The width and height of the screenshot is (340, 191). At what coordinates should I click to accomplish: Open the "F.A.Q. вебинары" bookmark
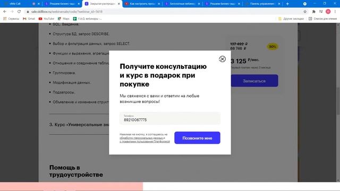pyautogui.click(x=87, y=19)
